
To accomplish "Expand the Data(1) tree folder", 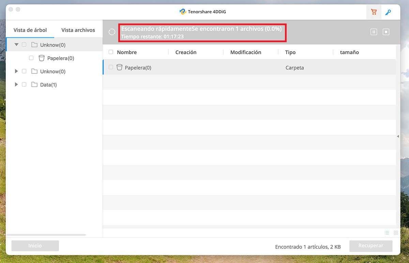I will coord(16,84).
